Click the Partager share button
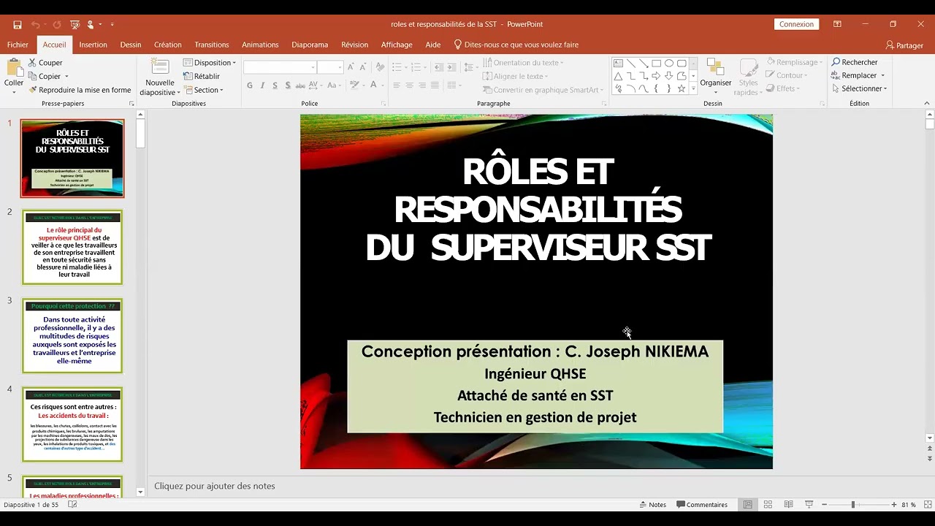 [904, 45]
